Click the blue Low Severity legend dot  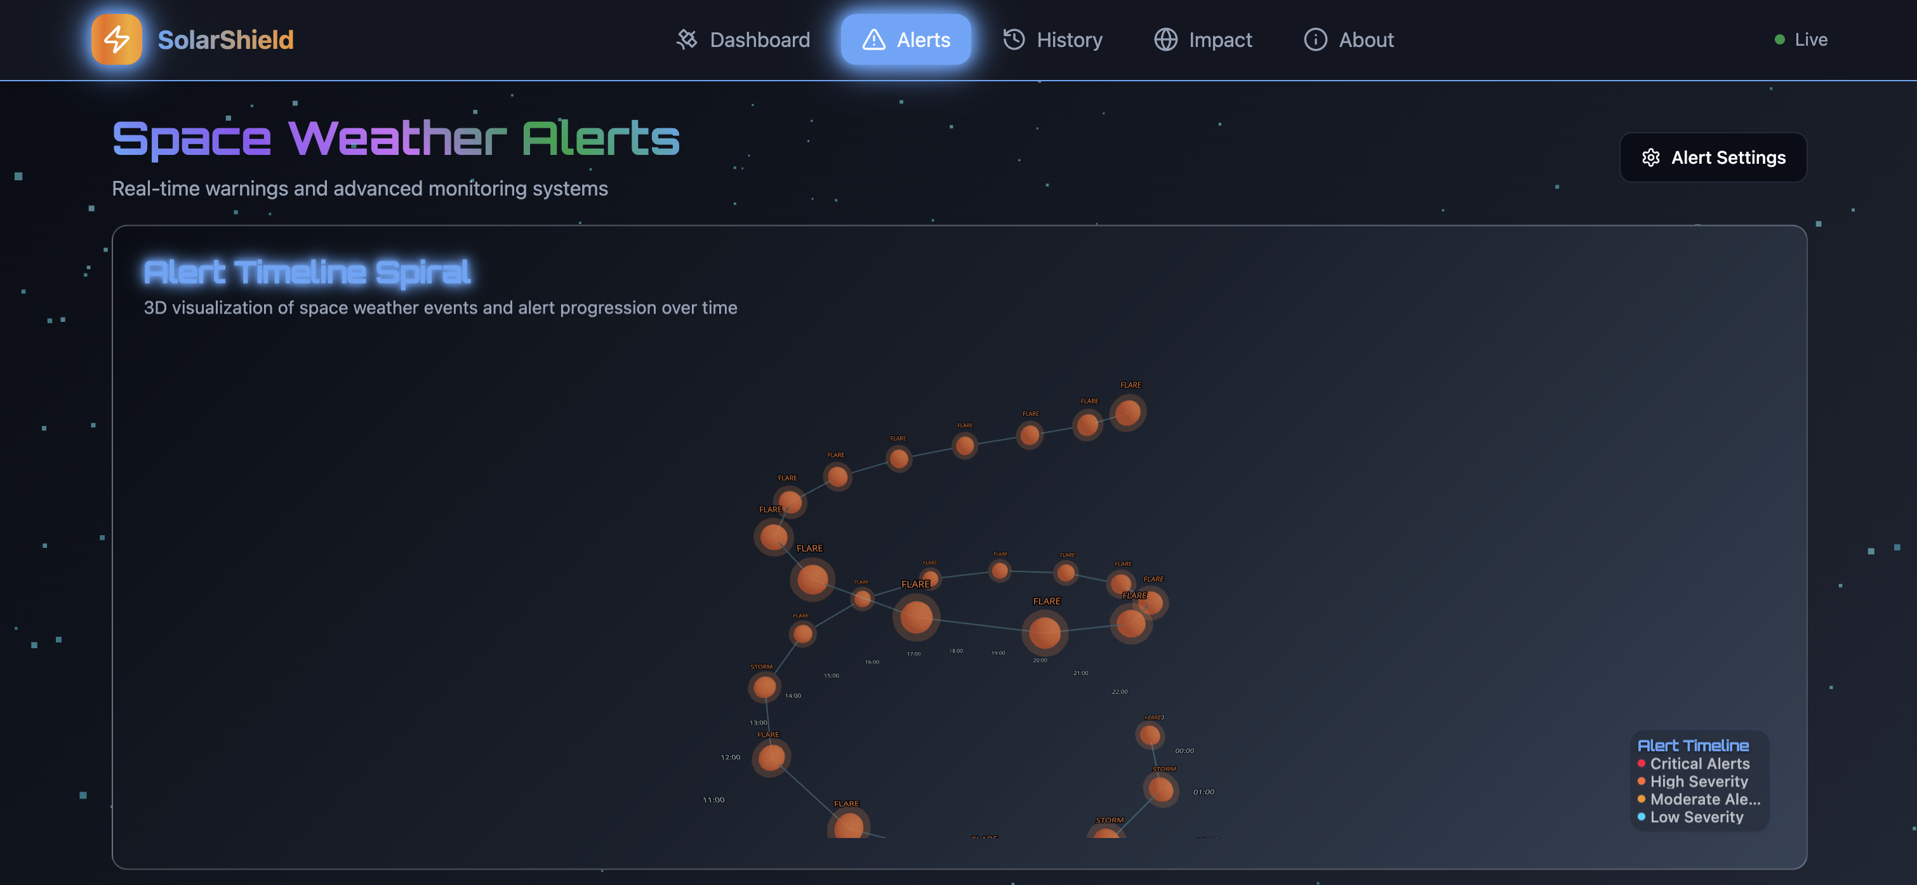(1641, 816)
